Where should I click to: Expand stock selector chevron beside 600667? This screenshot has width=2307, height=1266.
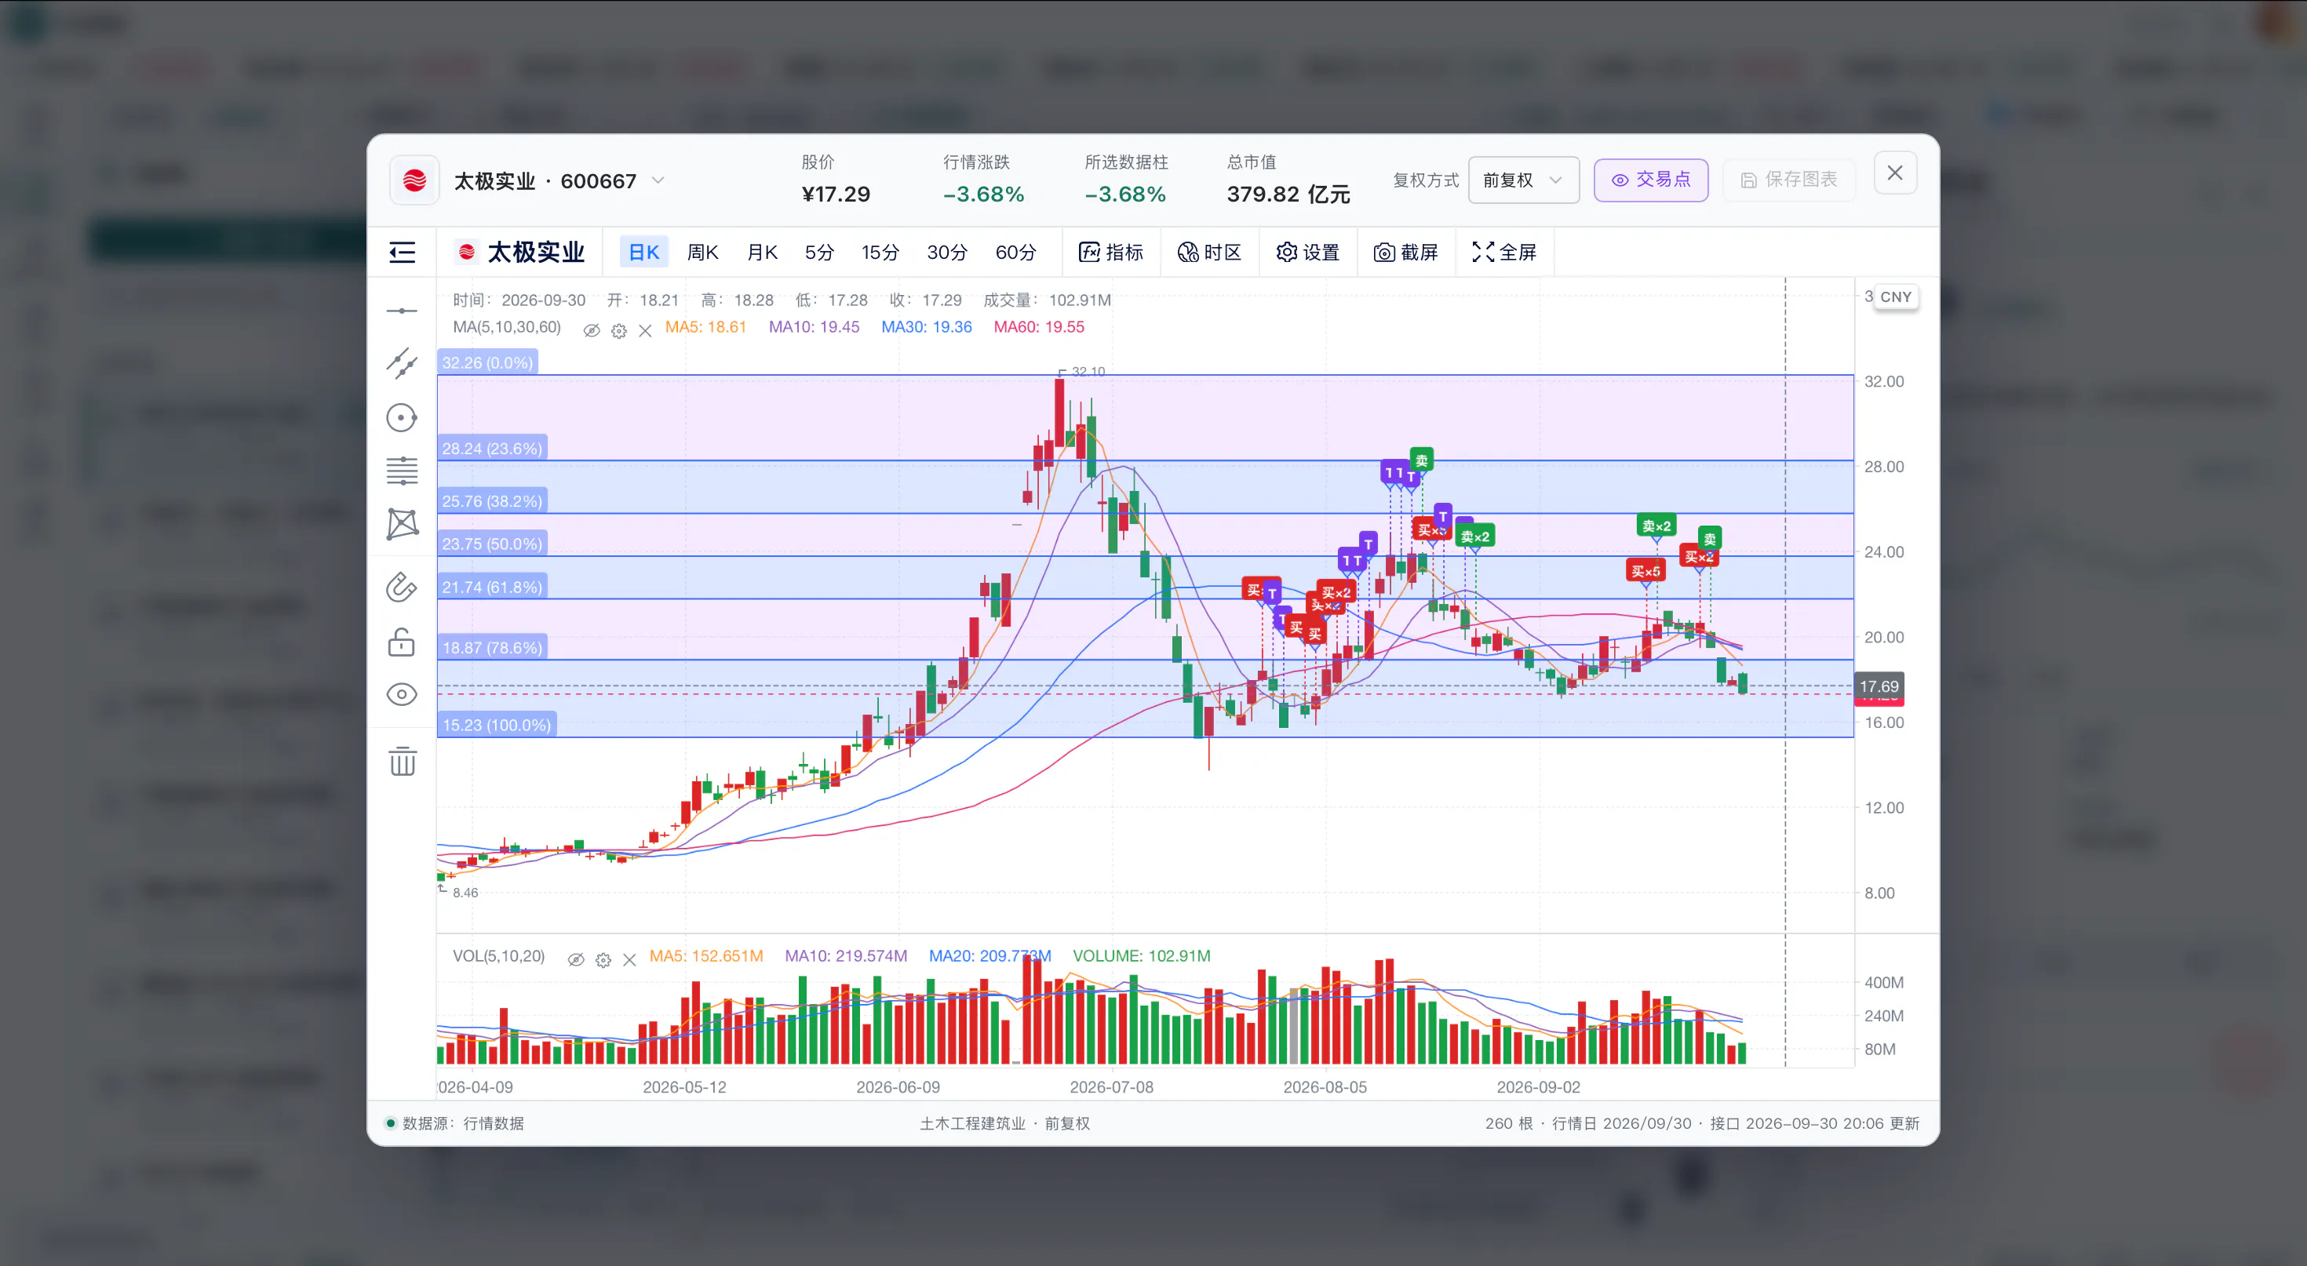(658, 180)
